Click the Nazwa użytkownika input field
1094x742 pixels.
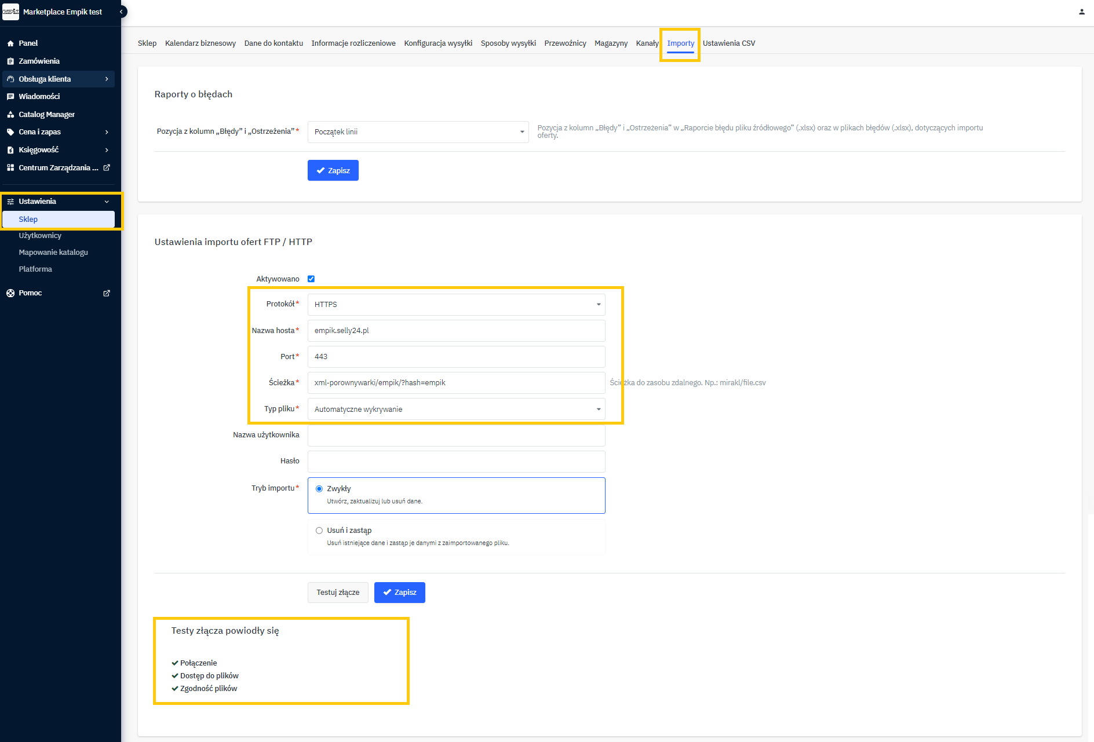[x=456, y=436]
